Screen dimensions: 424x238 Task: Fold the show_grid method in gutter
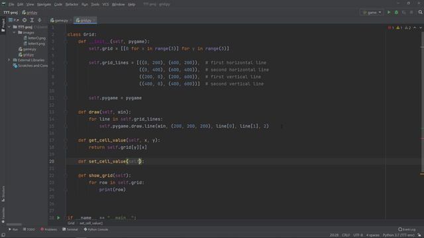pos(66,175)
